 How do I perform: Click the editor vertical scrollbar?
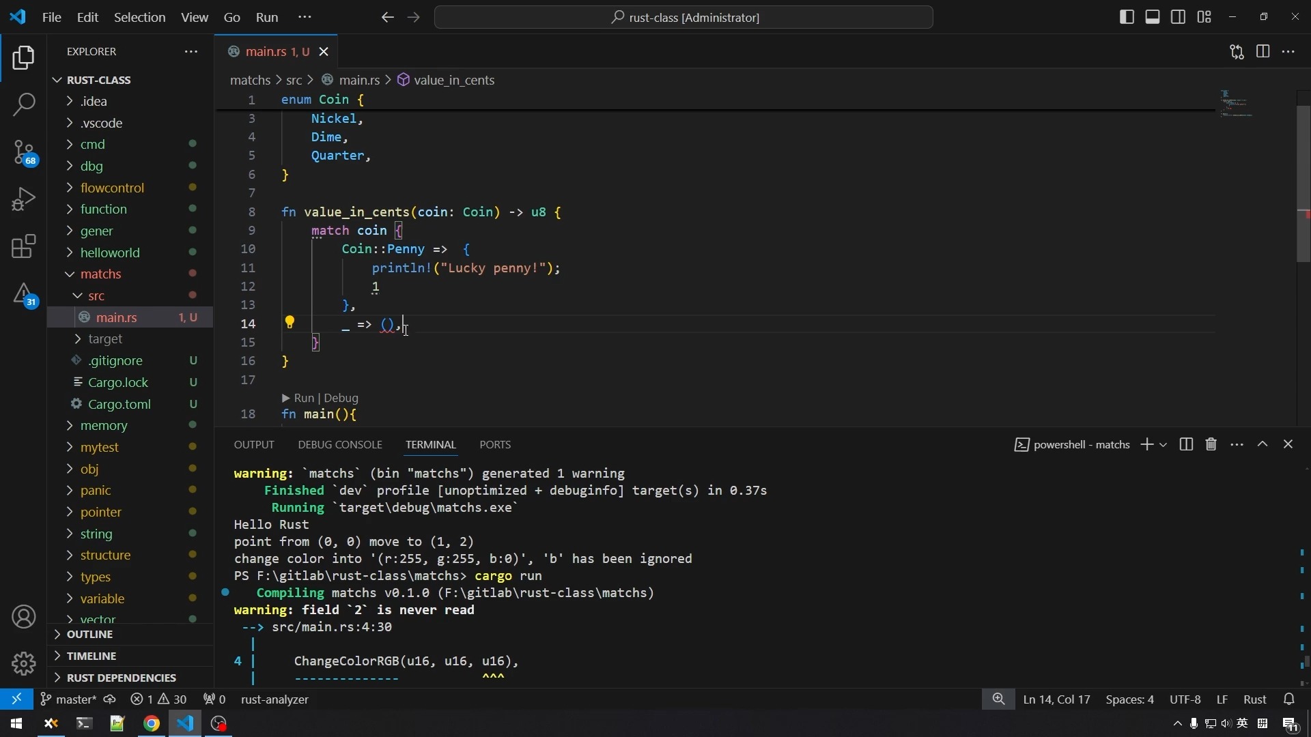tap(1303, 184)
